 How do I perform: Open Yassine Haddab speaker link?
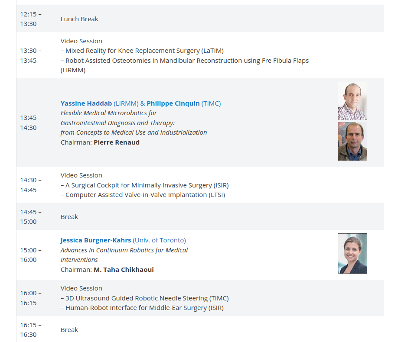(x=86, y=103)
